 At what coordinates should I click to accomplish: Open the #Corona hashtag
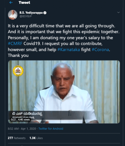100,50
